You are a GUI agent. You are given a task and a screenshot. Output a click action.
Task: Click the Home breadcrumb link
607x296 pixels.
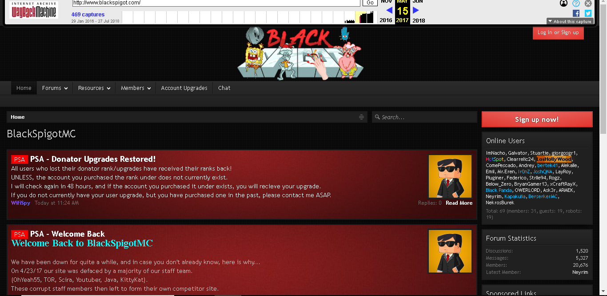pyautogui.click(x=18, y=117)
